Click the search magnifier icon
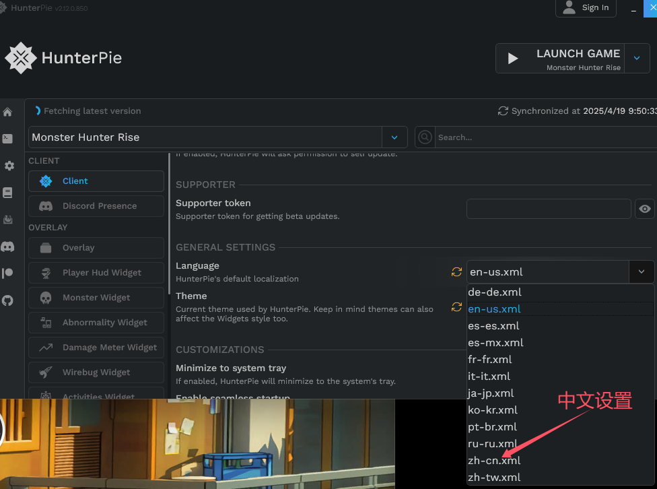Viewport: 657px width, 489px height. pos(425,137)
